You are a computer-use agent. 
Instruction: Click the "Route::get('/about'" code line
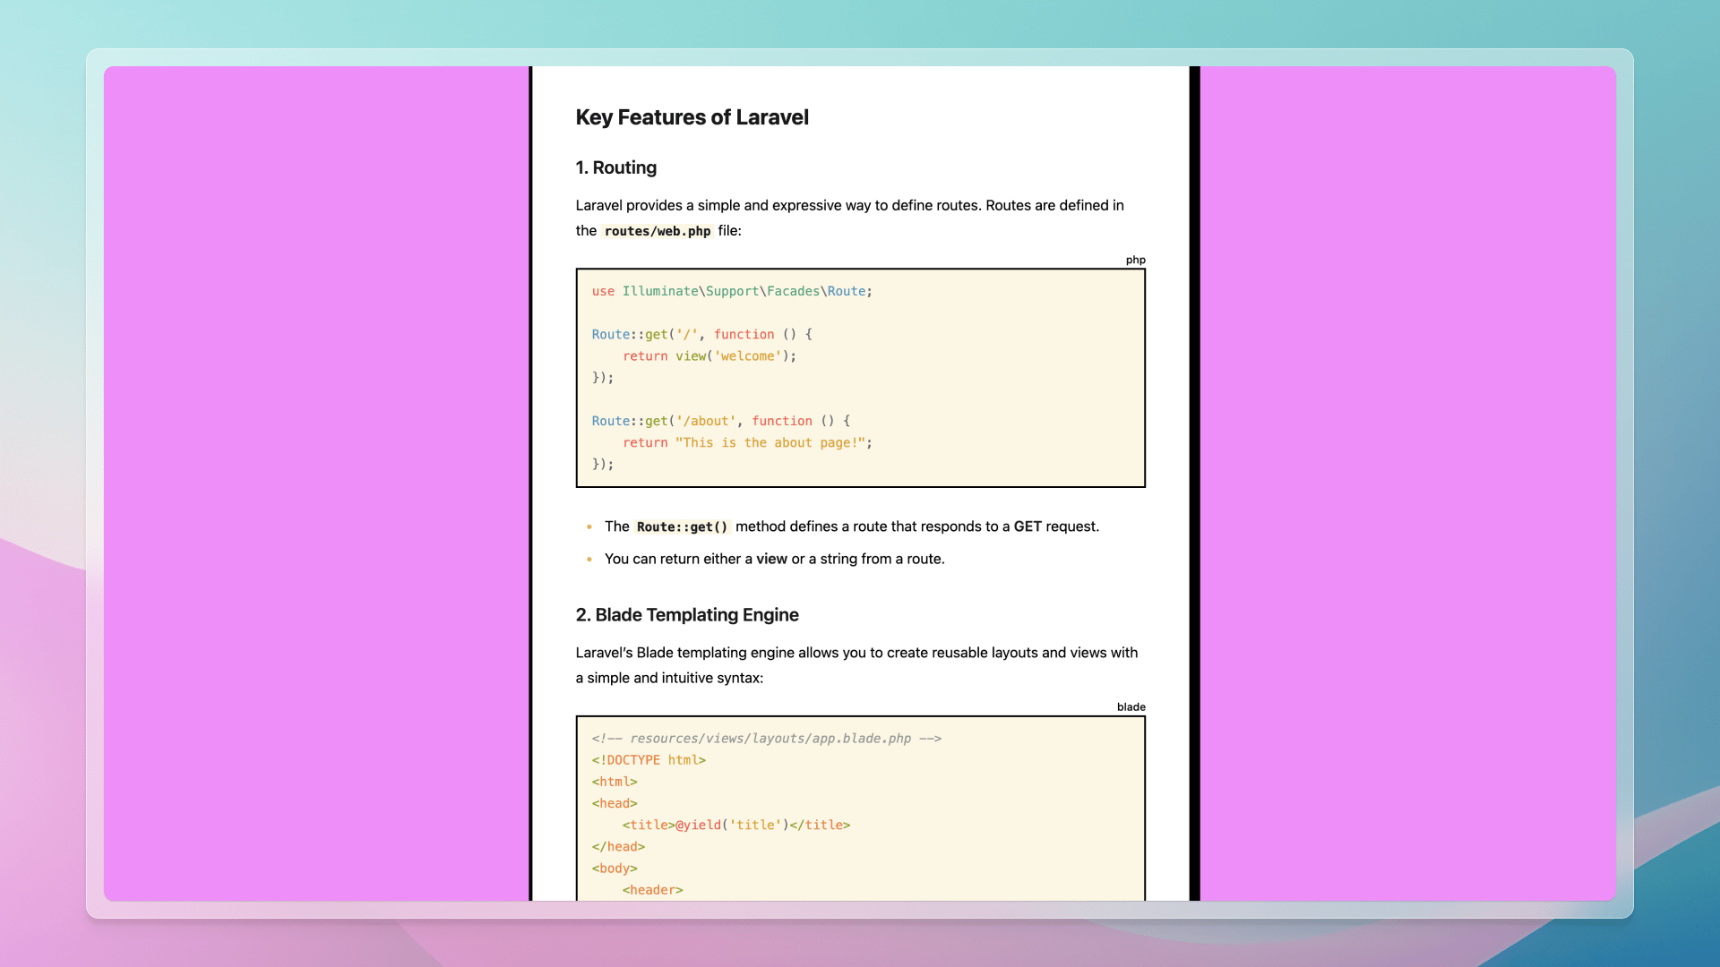721,421
